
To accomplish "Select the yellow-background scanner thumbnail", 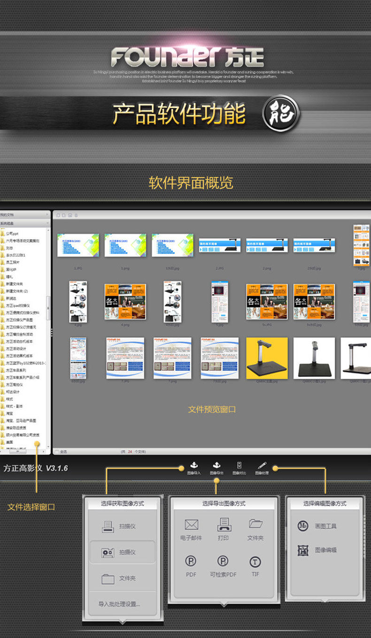I will click(x=267, y=358).
